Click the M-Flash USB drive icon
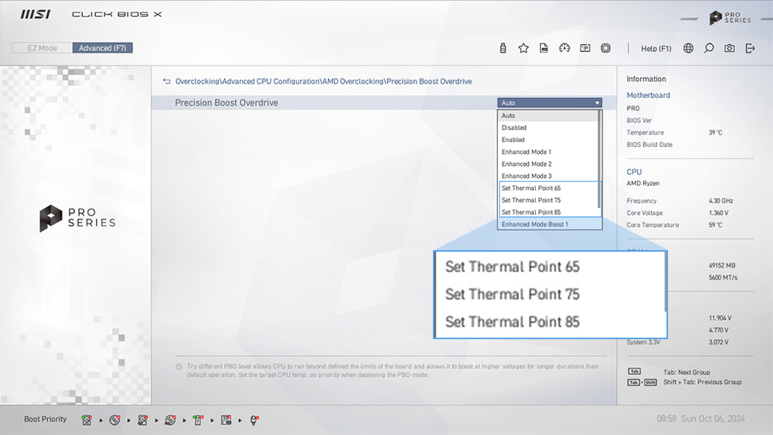This screenshot has height=435, width=773. coord(503,48)
